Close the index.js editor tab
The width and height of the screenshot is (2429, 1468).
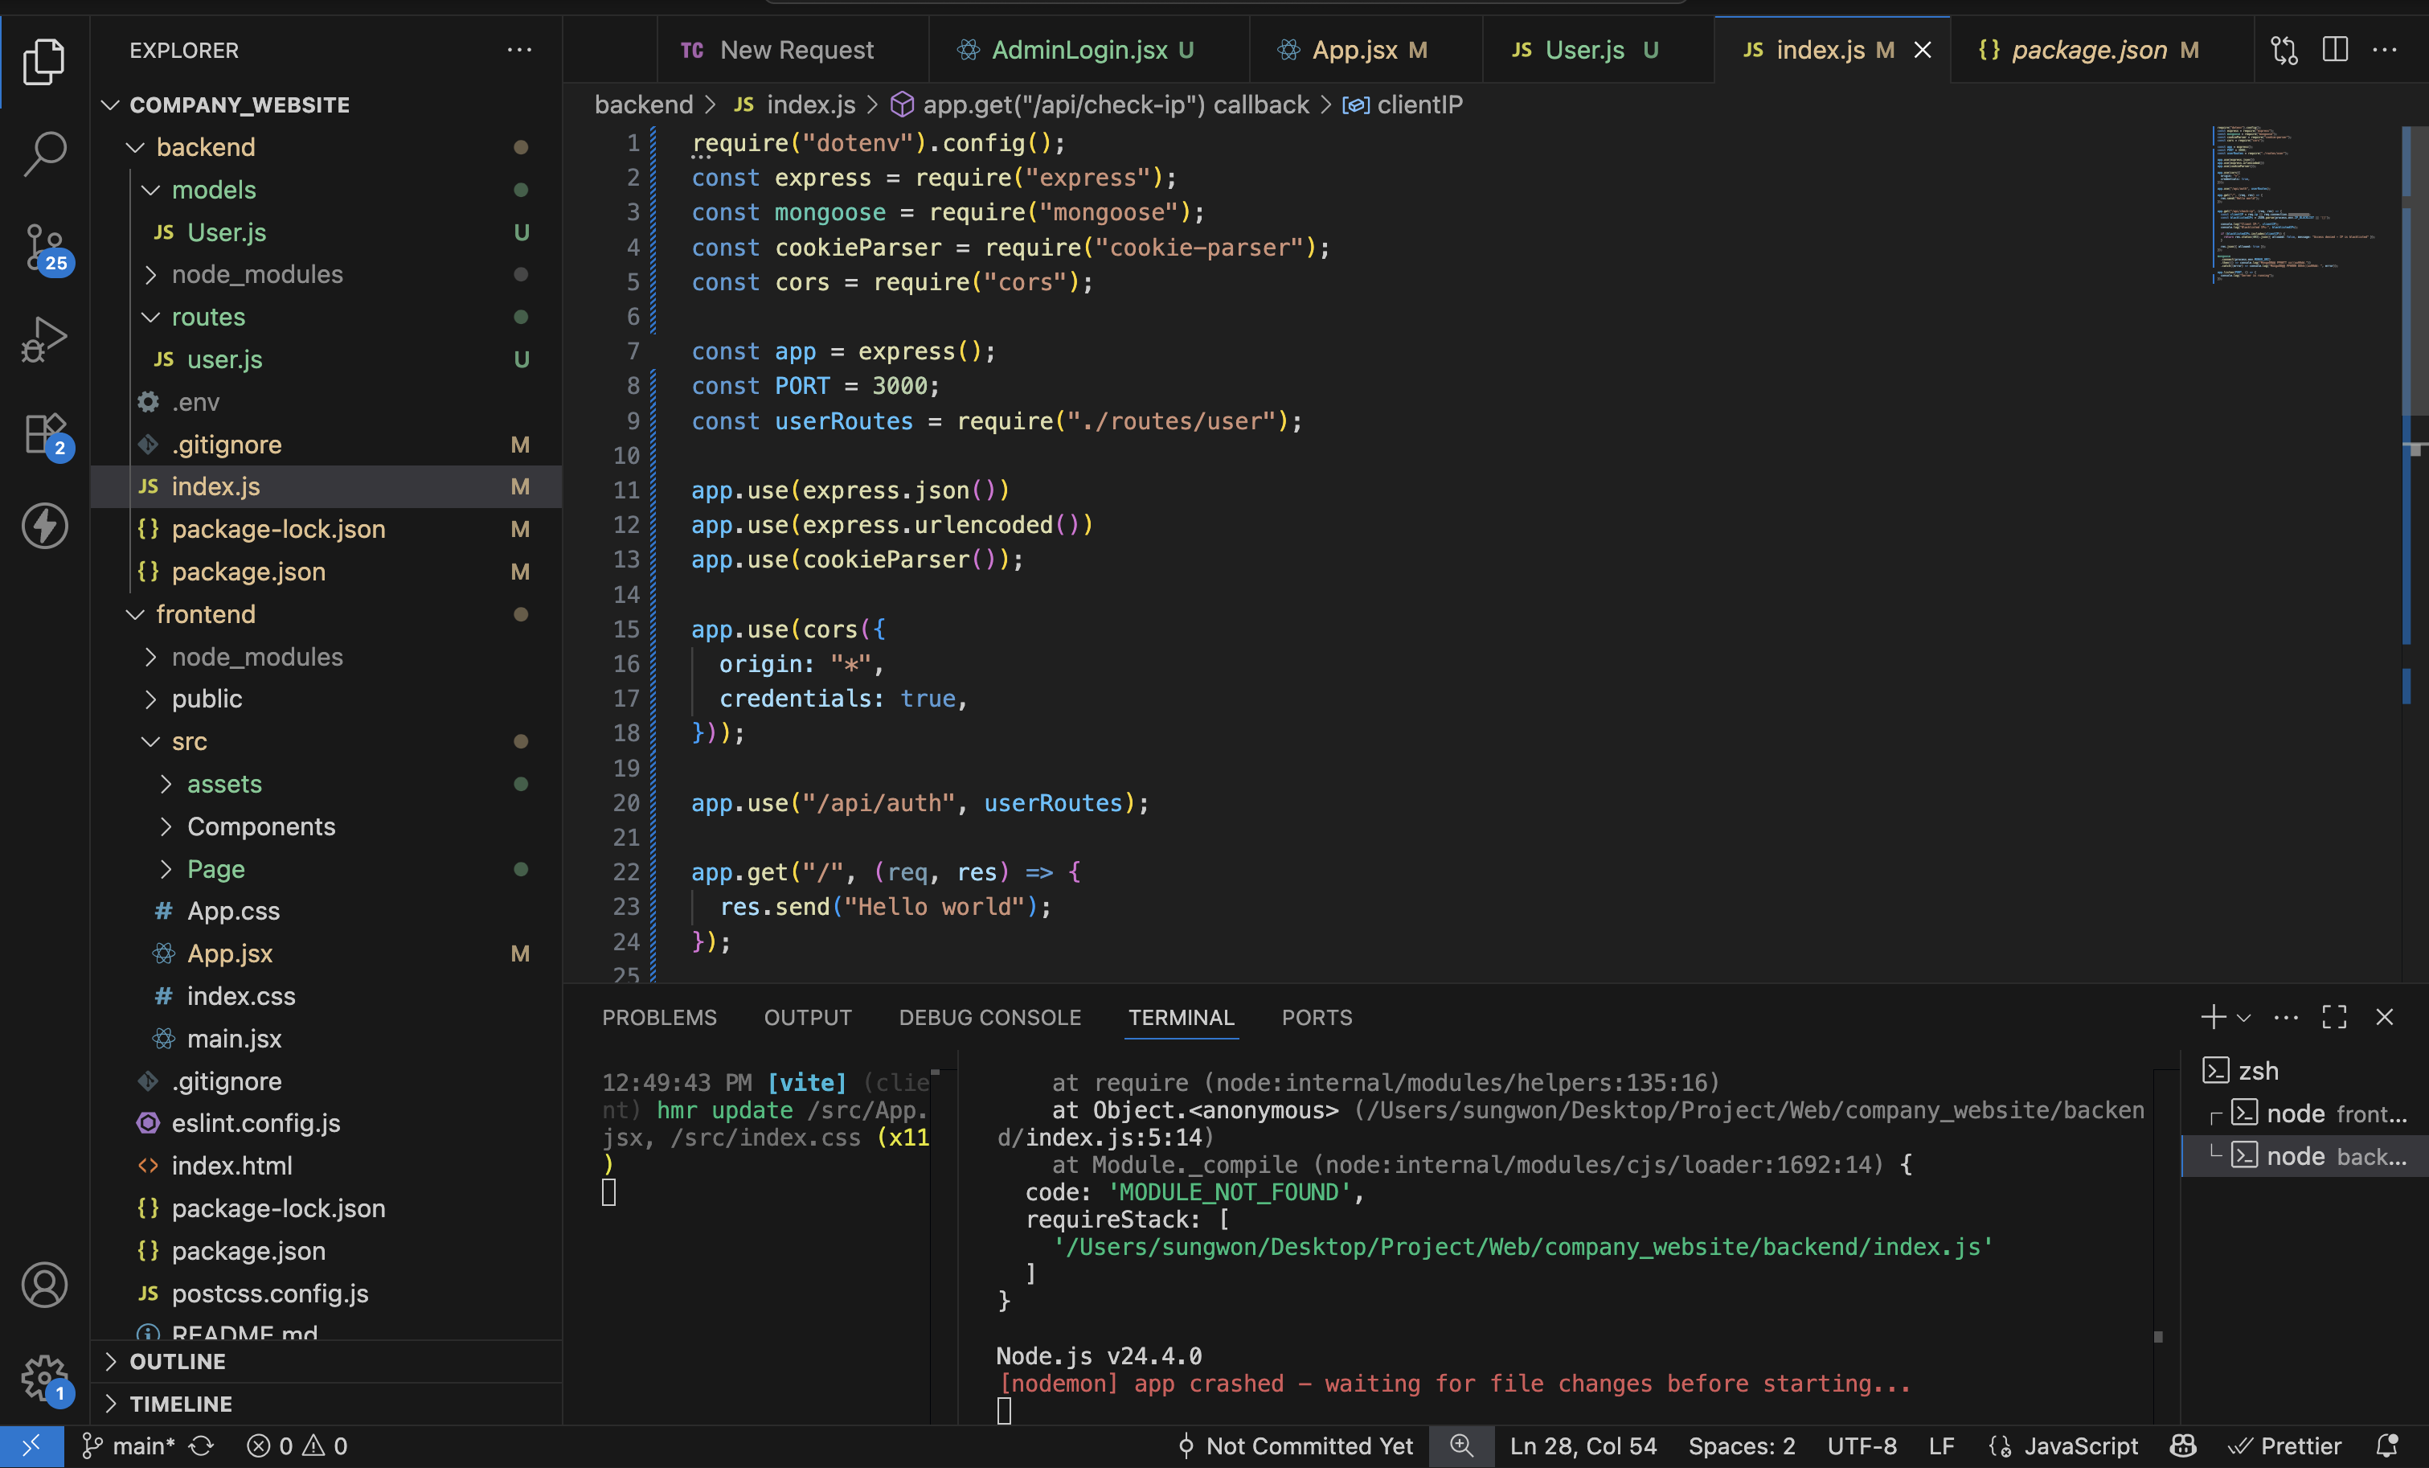click(1923, 51)
